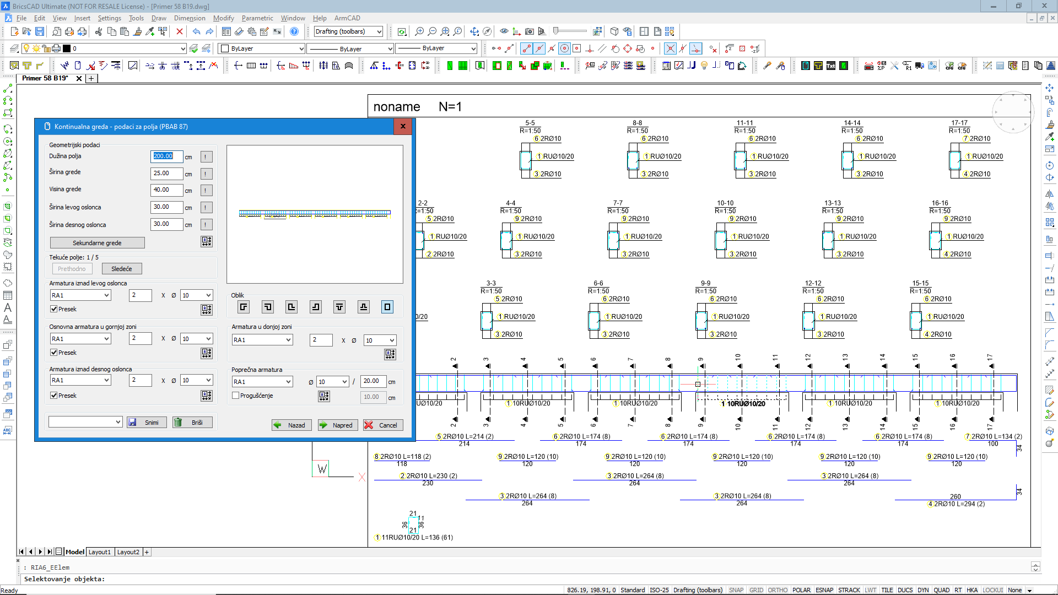Image resolution: width=1058 pixels, height=595 pixels.
Task: Click the Sekundarne grede button
Action: coord(98,243)
